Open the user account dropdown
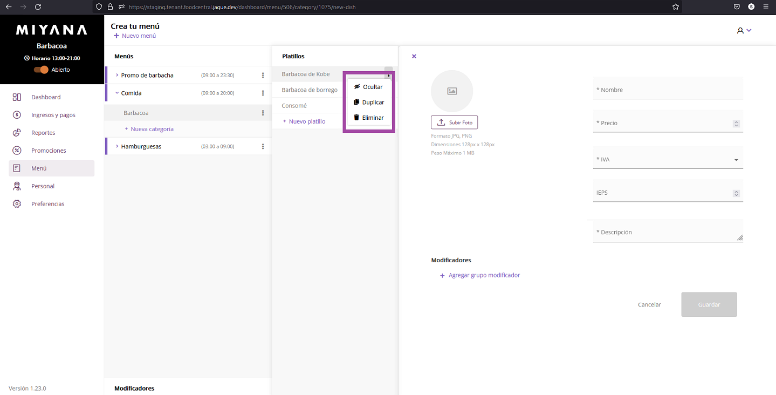Screen dimensions: 776x395 click(x=744, y=30)
